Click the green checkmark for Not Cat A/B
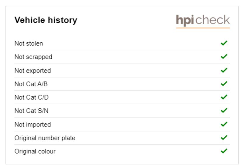The width and height of the screenshot is (248, 166). pos(224,84)
